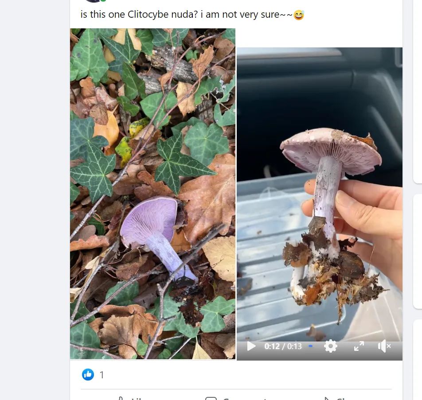Unmute the video sound
Image resolution: width=422 pixels, height=400 pixels.
click(x=384, y=346)
